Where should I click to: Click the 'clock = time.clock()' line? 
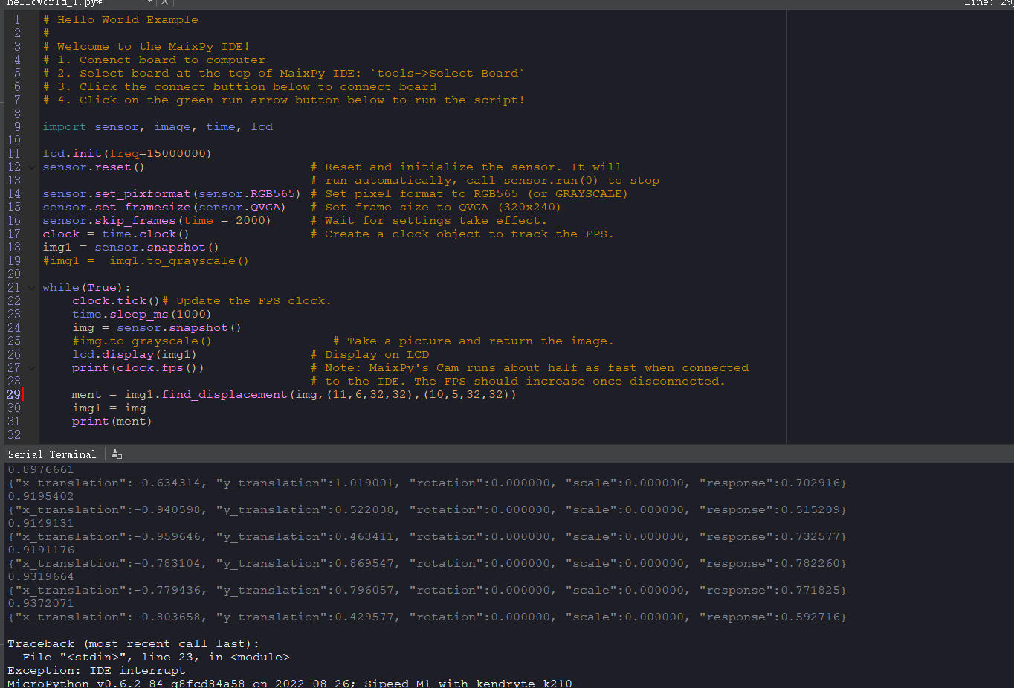(116, 234)
